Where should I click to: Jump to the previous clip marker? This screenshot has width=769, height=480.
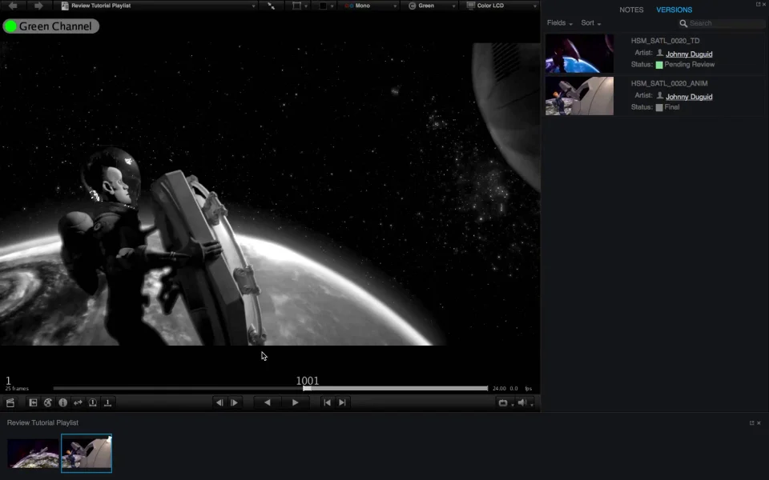[327, 402]
